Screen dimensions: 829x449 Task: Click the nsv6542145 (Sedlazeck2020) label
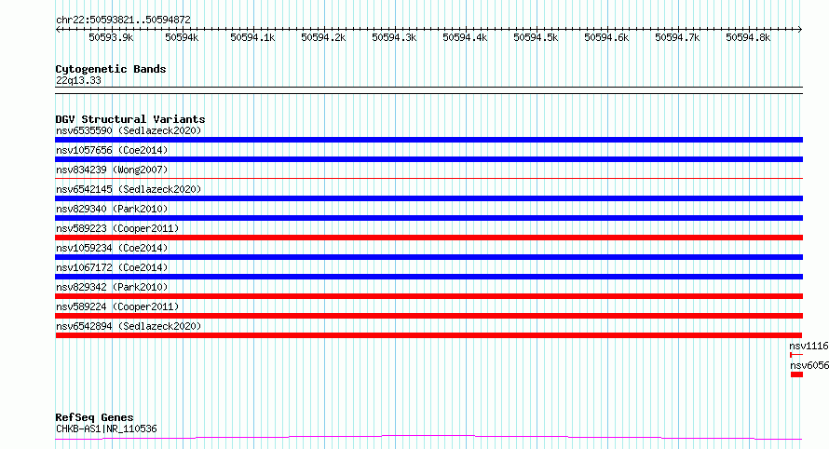129,189
